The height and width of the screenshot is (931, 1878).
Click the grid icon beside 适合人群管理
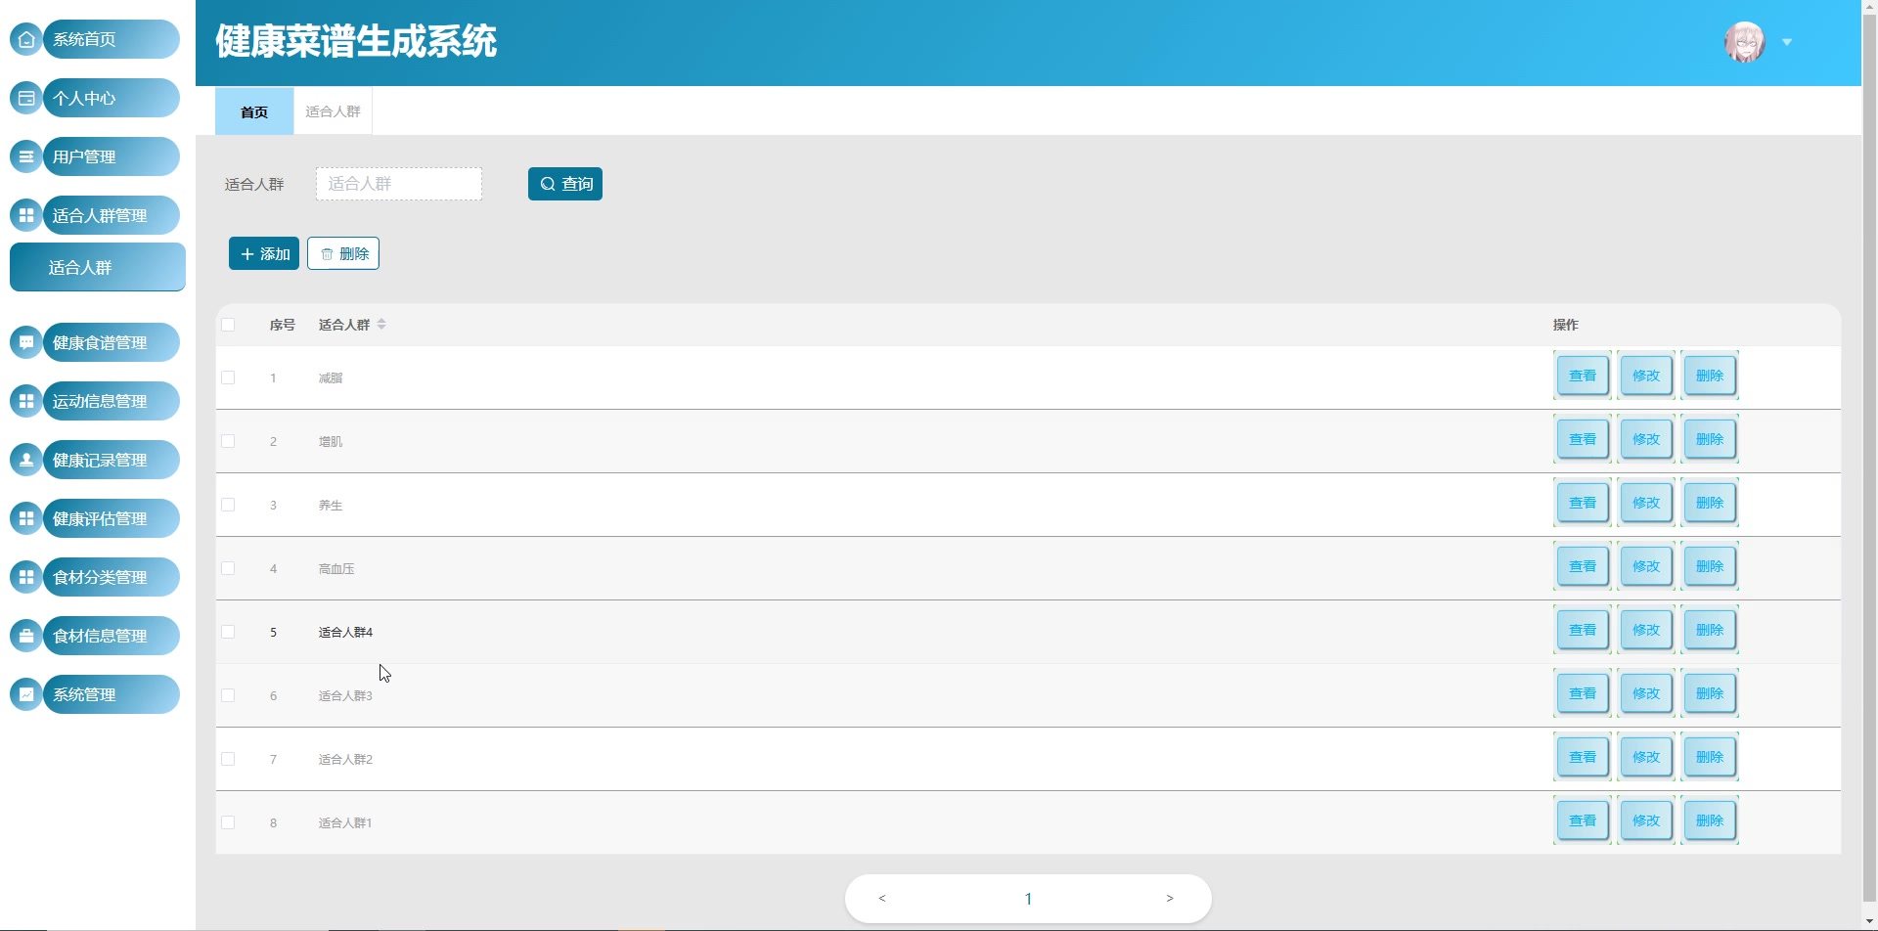26,215
